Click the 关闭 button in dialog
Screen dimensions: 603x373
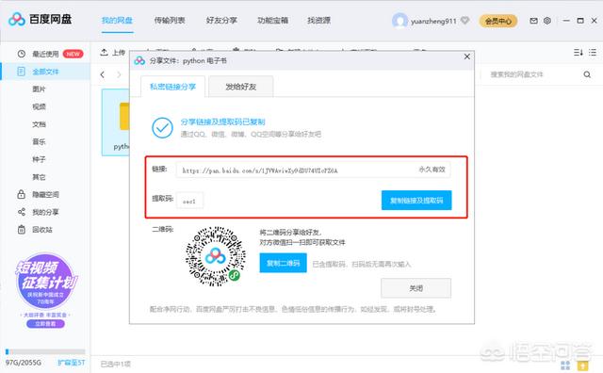[416, 288]
